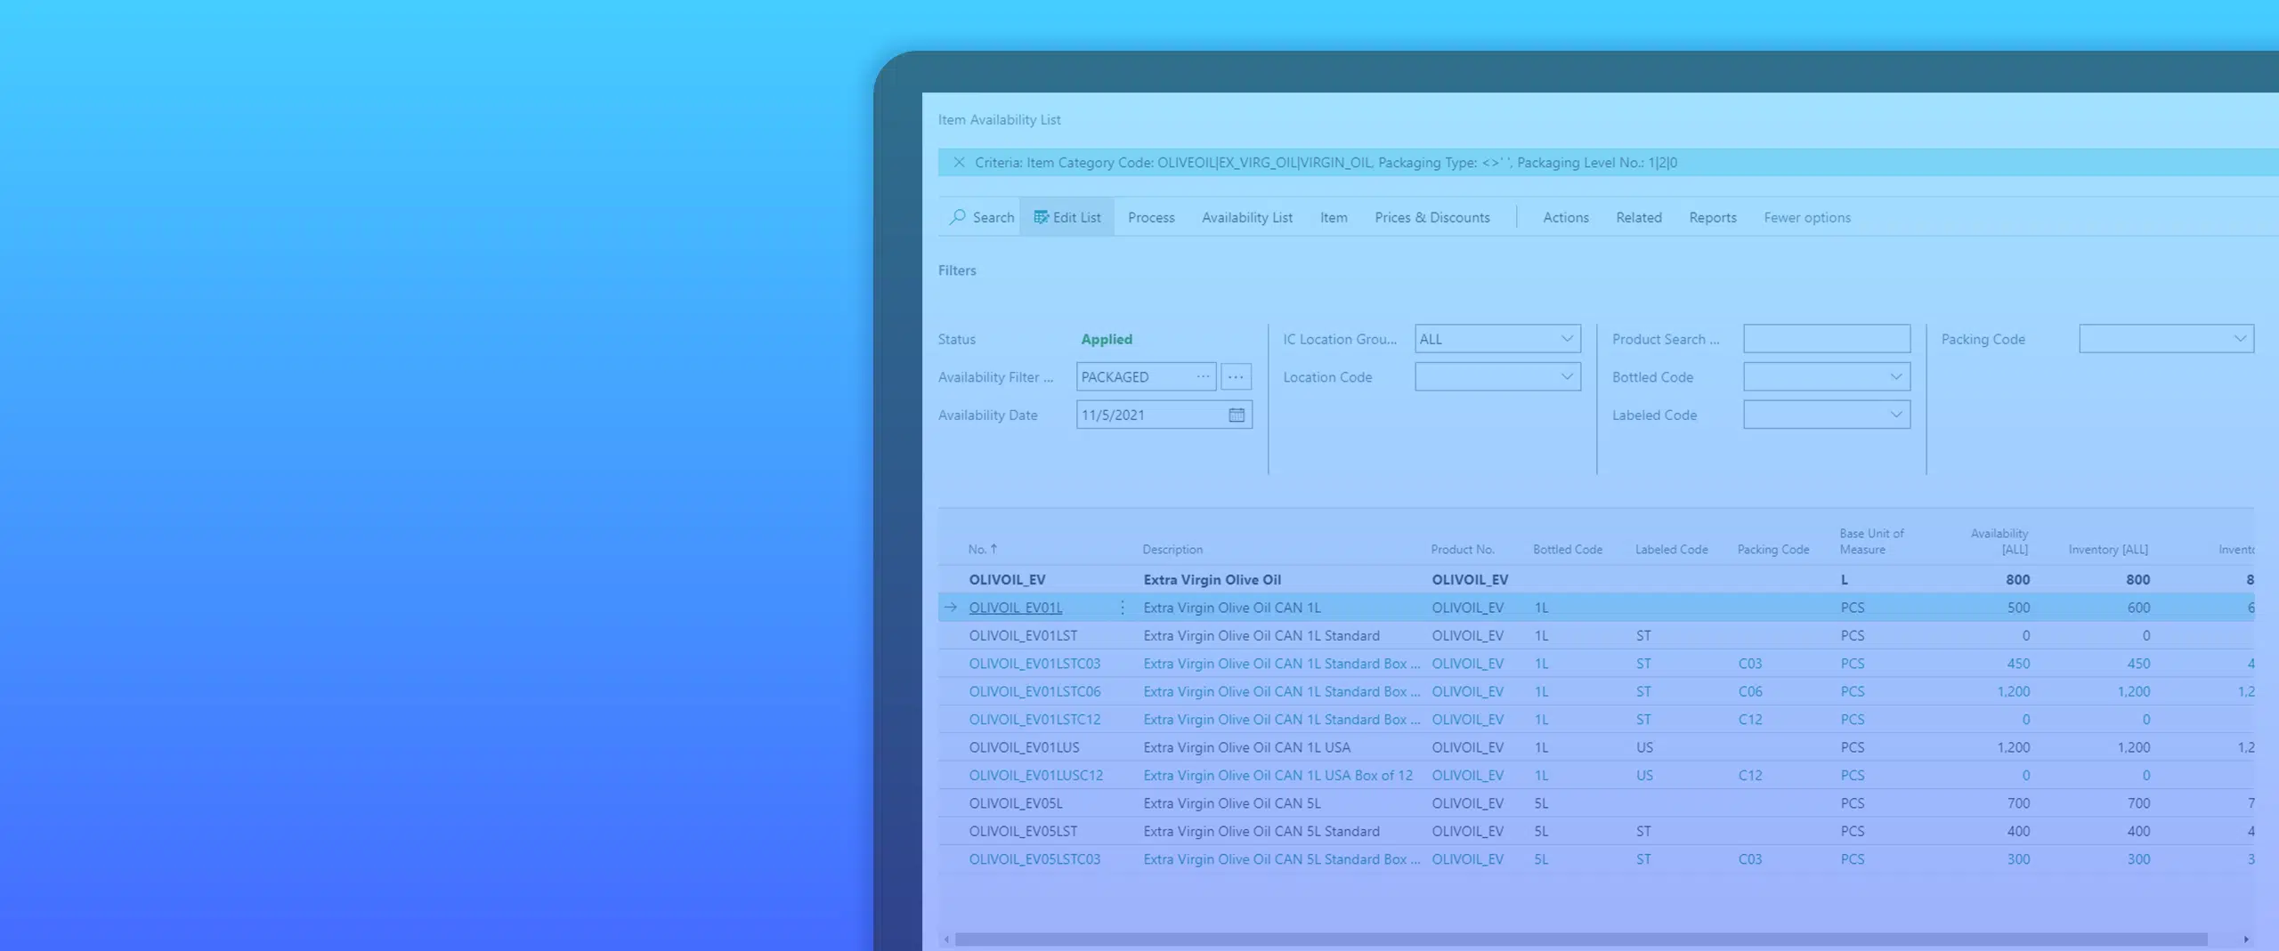The width and height of the screenshot is (2279, 951).
Task: Click the horizontal scrollbar track
Action: (1581, 939)
